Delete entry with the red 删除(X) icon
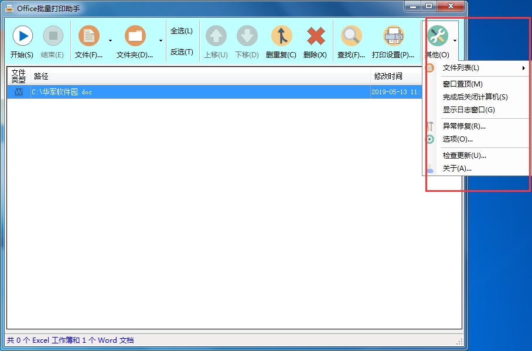Image resolution: width=532 pixels, height=351 pixels. 315,36
